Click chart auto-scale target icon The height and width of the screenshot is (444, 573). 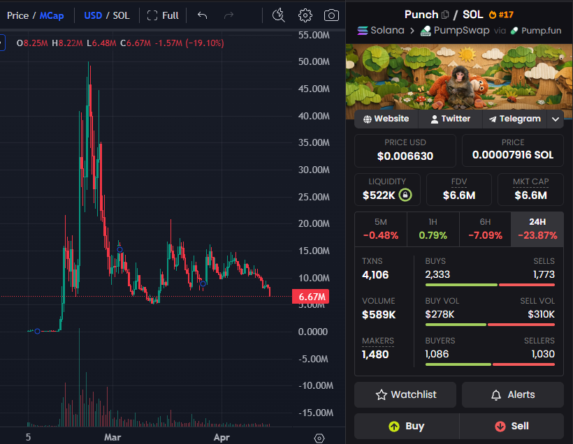coord(319,438)
